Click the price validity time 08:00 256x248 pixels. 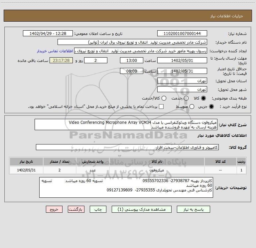[x=132, y=71]
